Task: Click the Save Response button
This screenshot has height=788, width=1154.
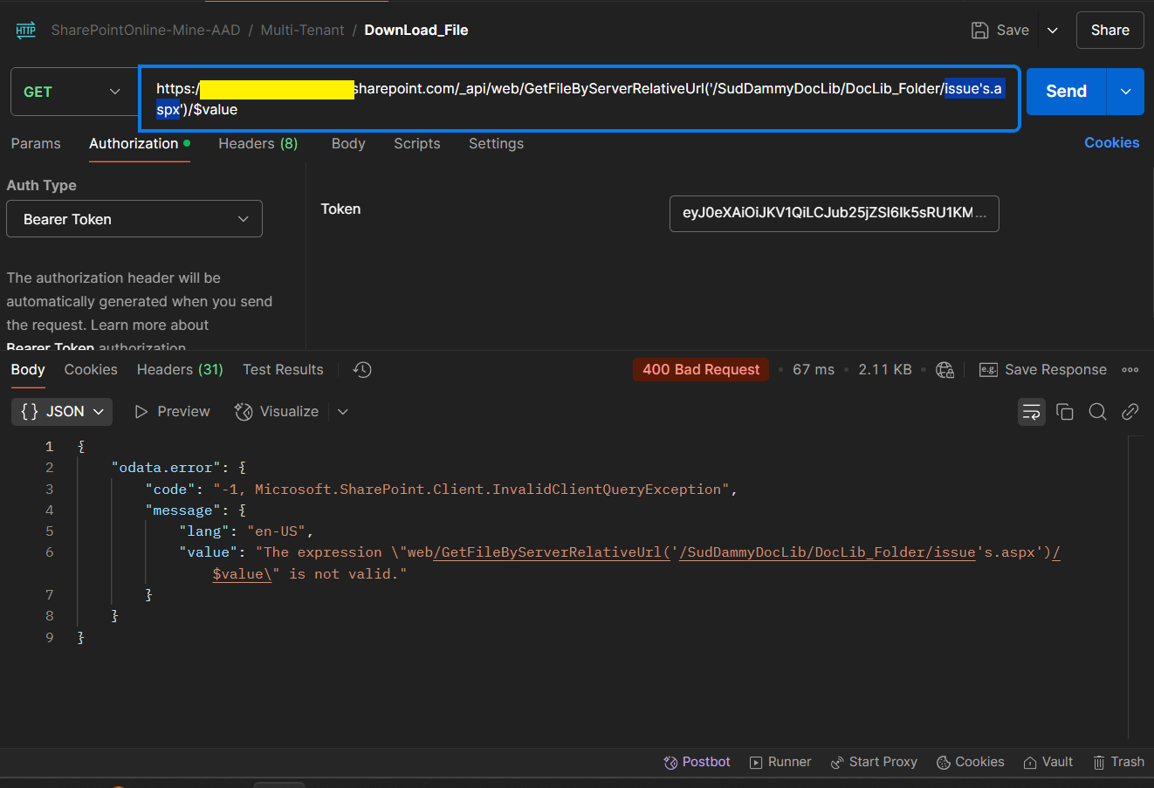Action: (x=1043, y=370)
